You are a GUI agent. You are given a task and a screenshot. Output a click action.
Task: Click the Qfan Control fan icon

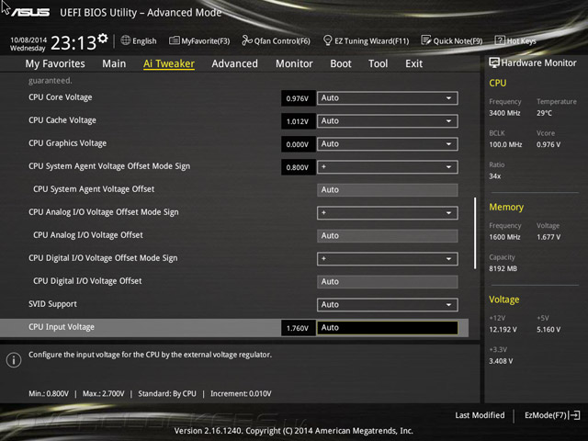[x=247, y=40]
